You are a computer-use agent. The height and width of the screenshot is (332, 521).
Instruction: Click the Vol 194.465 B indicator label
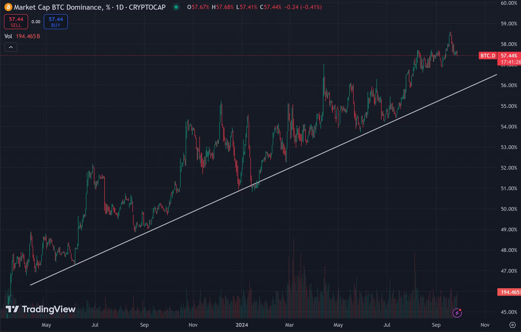click(22, 36)
